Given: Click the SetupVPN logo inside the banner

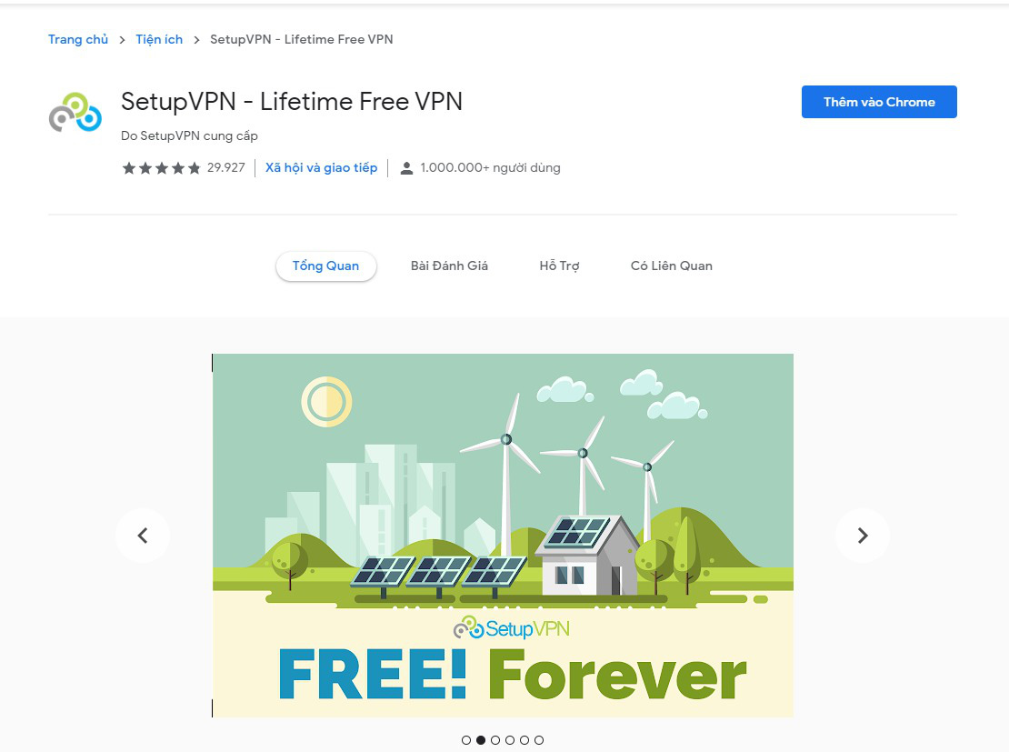Looking at the screenshot, I should [512, 627].
